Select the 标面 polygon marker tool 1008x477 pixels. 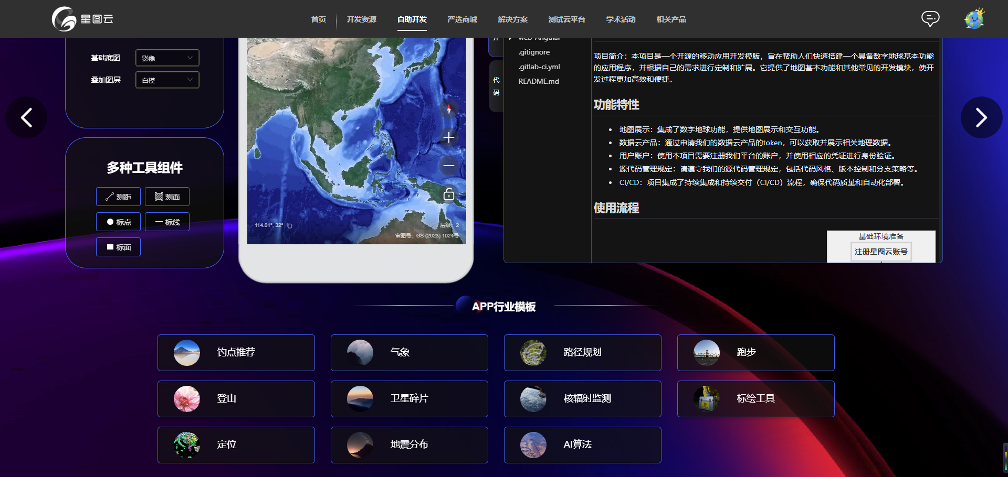pos(118,247)
